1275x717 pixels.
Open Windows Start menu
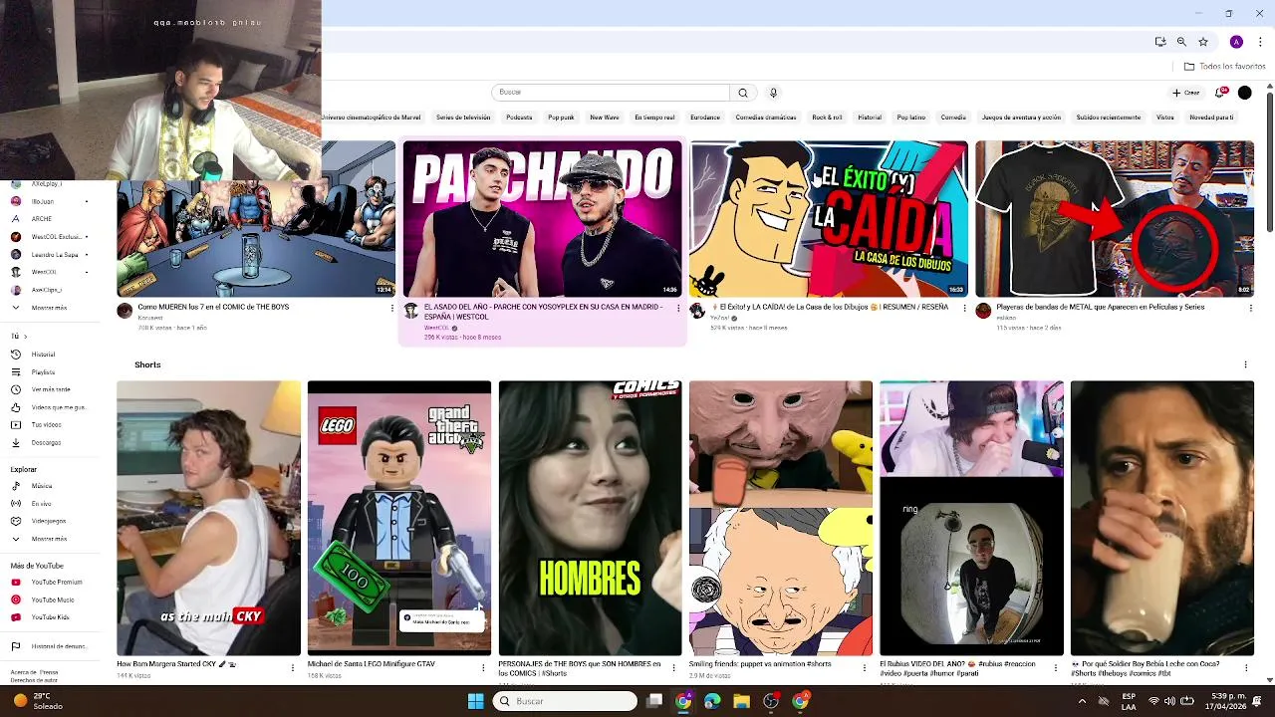(x=475, y=701)
